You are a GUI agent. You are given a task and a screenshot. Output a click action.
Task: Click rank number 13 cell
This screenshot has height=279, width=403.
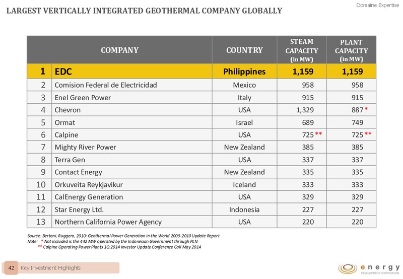[39, 222]
